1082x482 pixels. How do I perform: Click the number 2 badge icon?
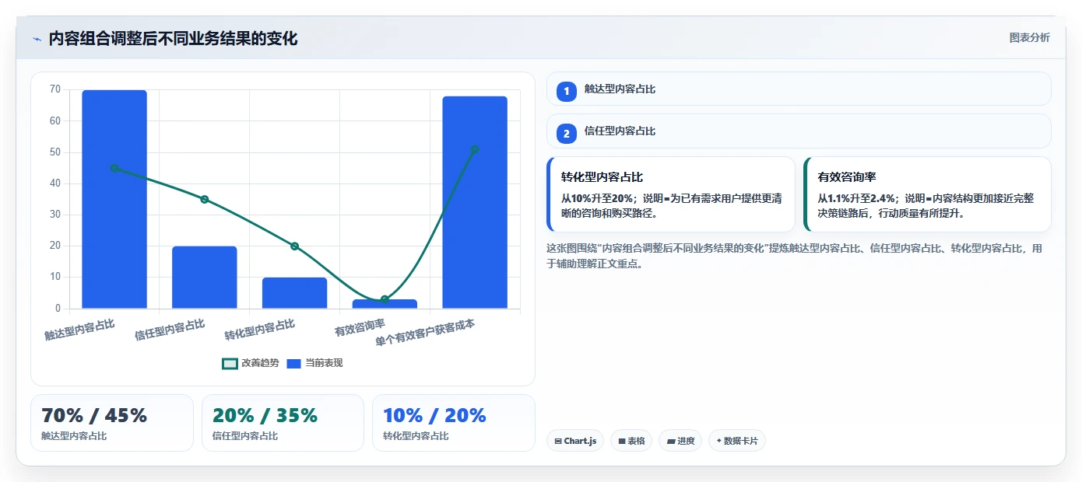click(x=567, y=133)
